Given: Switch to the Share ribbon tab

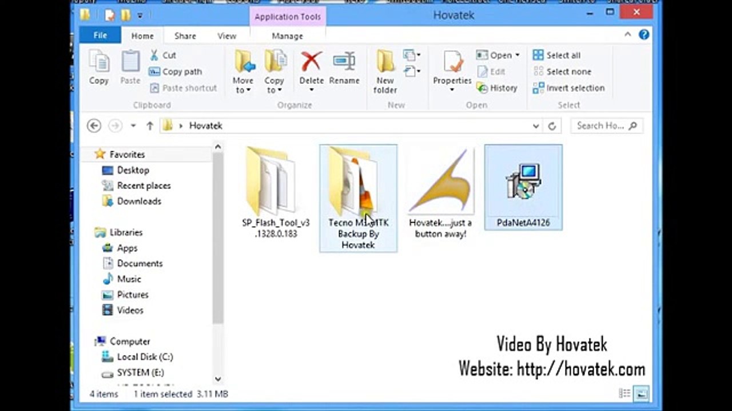Looking at the screenshot, I should tap(185, 36).
